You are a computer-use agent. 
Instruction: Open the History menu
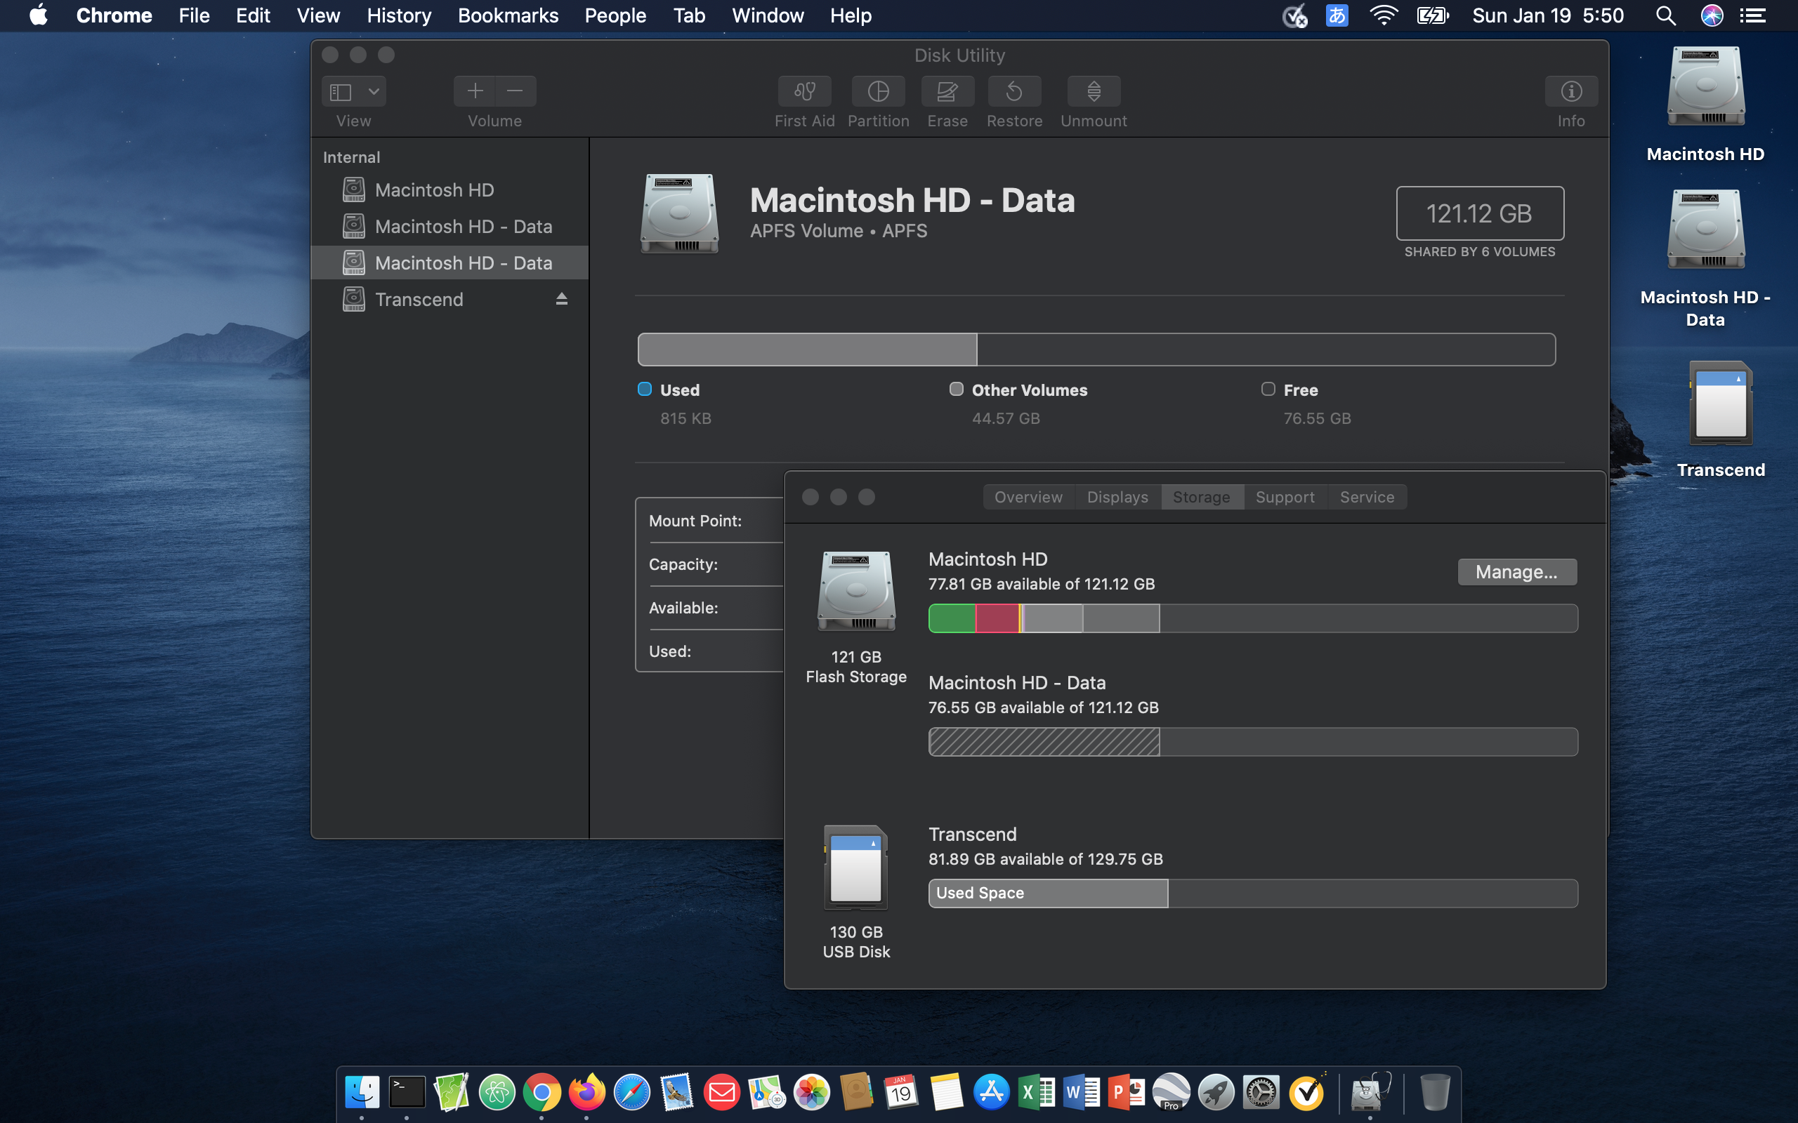tap(399, 15)
